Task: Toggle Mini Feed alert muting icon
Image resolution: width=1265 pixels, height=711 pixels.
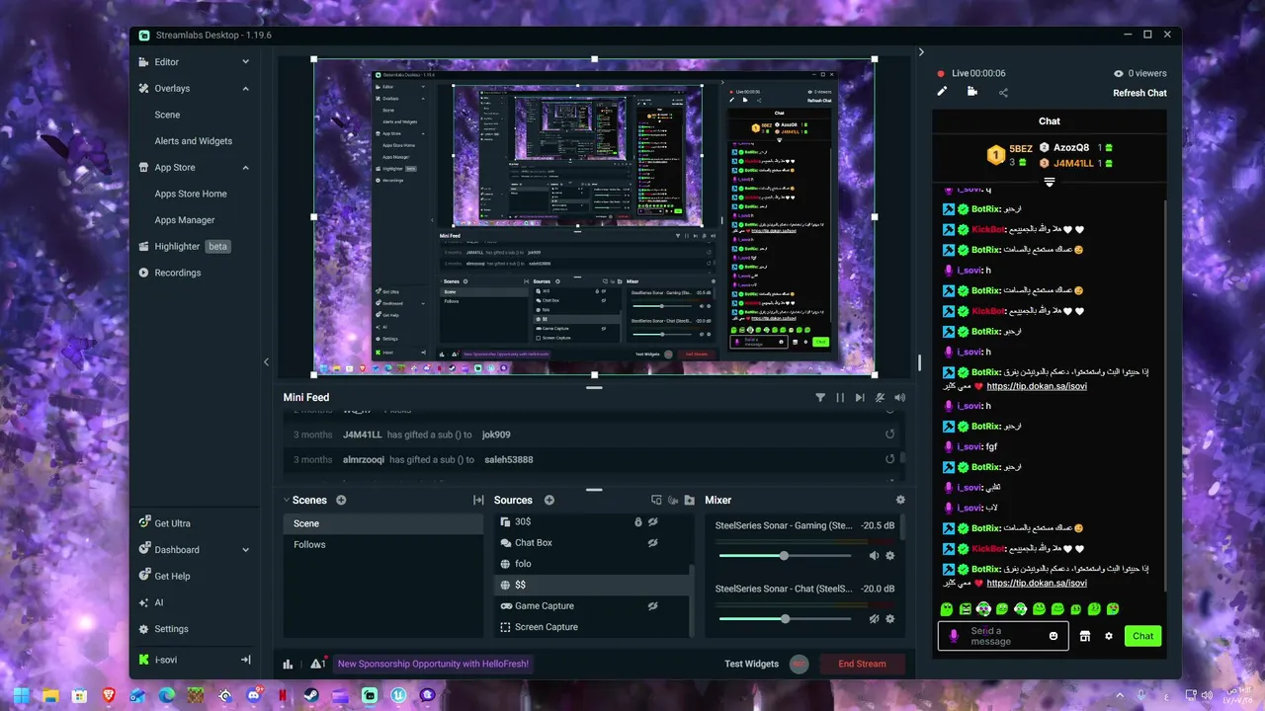Action: tap(880, 397)
